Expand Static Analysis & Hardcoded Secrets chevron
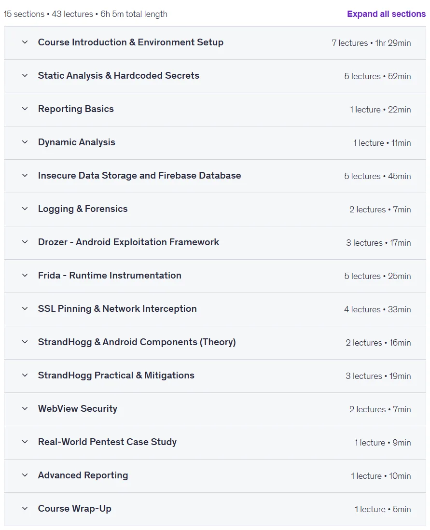The height and width of the screenshot is (530, 430). pyautogui.click(x=25, y=75)
